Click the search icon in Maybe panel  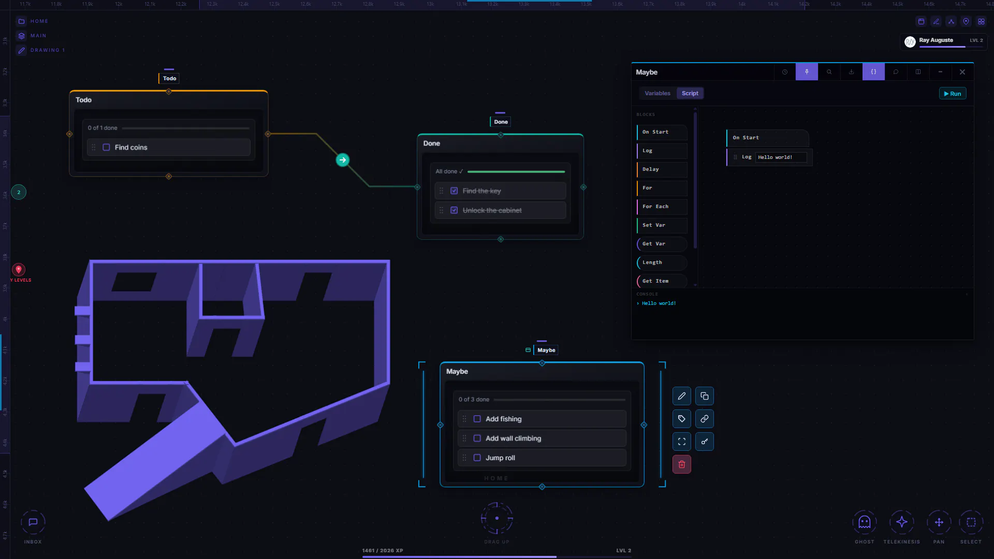pyautogui.click(x=829, y=72)
